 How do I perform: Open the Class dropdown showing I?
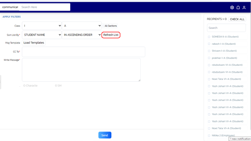42,26
